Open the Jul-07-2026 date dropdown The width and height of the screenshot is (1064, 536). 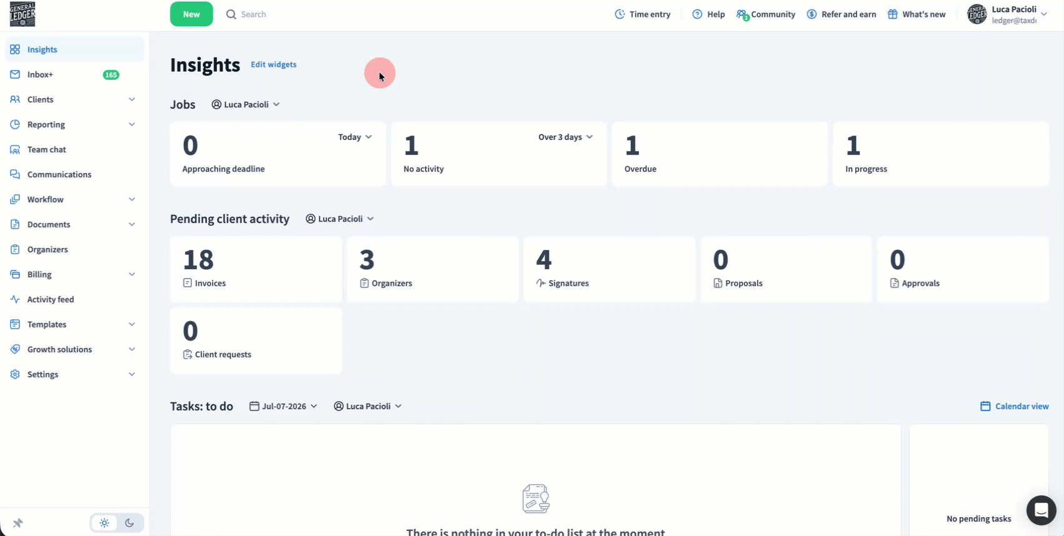(x=283, y=406)
